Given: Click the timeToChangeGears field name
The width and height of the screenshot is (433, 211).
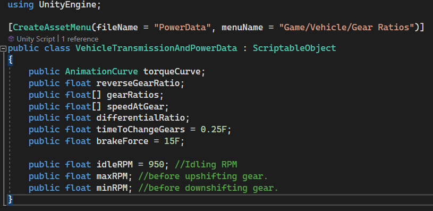Looking at the screenshot, I should point(140,130).
